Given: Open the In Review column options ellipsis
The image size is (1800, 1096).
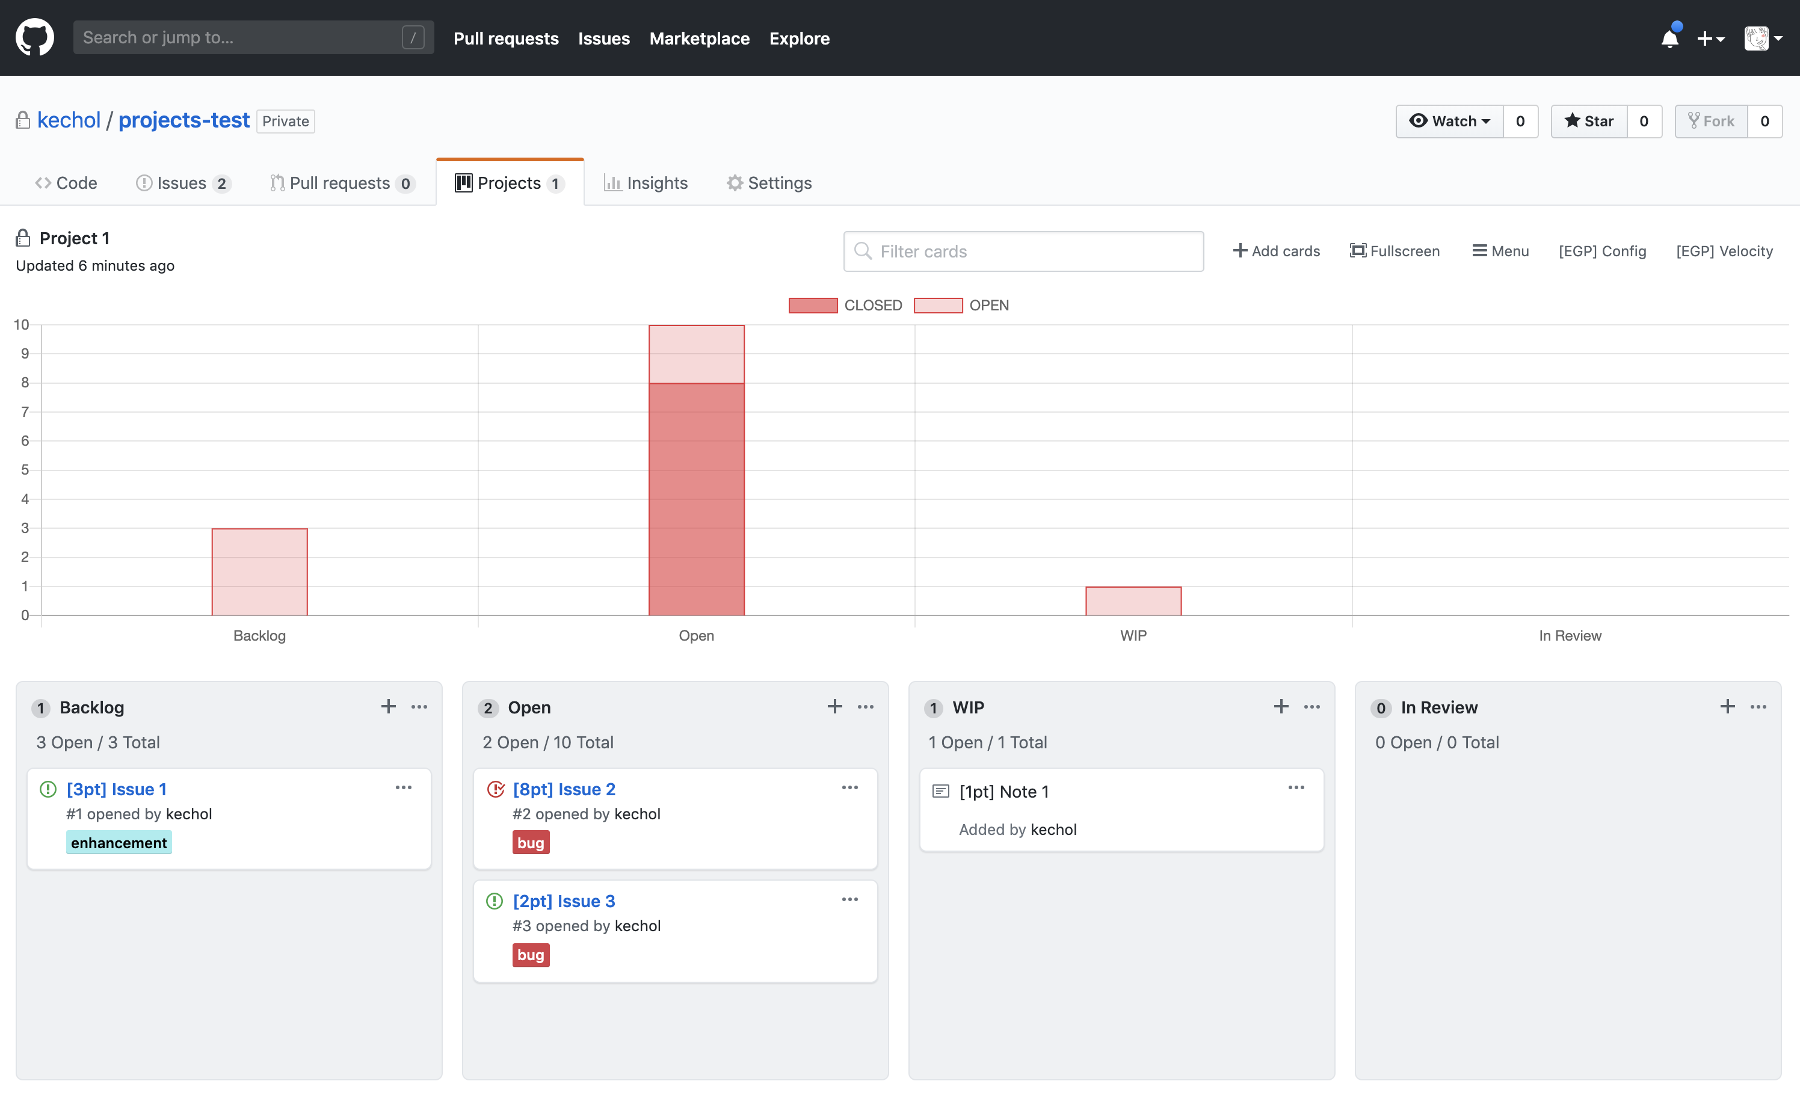Looking at the screenshot, I should click(x=1758, y=707).
